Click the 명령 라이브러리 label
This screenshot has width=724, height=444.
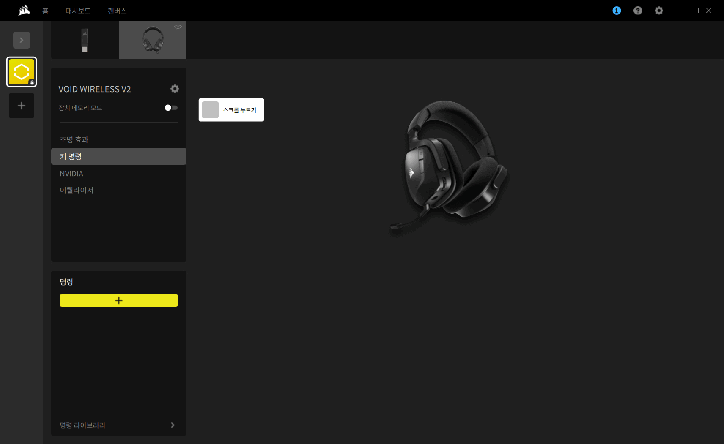82,425
